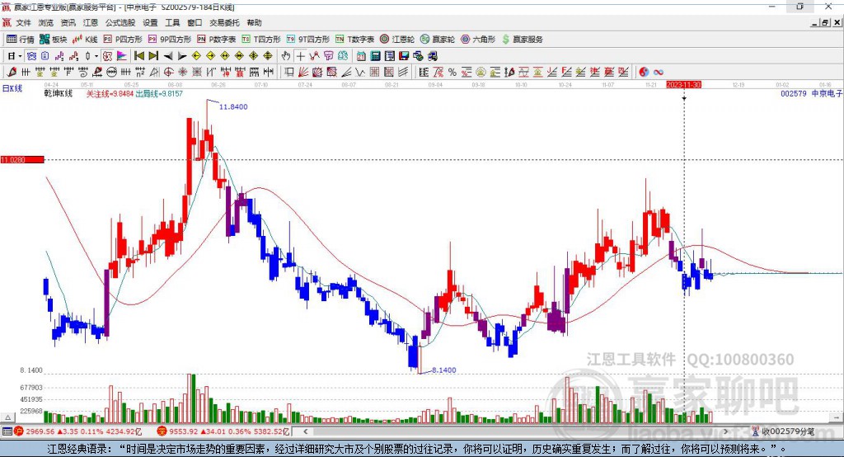The height and width of the screenshot is (457, 844).
Task: Select the hand pan tool
Action: (286, 56)
